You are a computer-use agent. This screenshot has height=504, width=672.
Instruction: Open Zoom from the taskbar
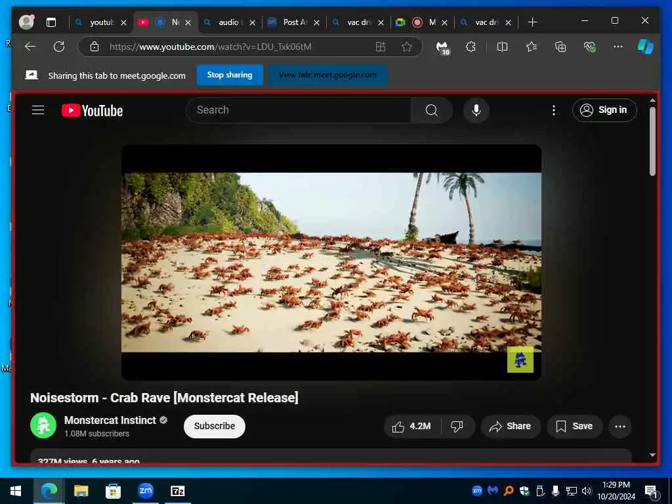[145, 491]
